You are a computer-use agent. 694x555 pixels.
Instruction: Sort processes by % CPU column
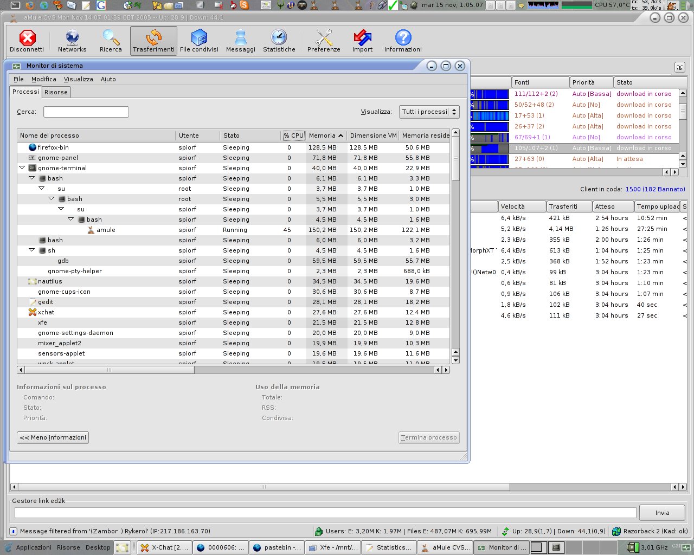coord(293,135)
